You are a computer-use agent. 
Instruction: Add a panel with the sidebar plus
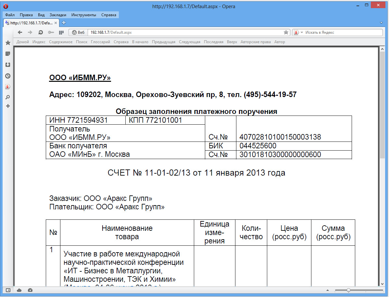click(x=8, y=106)
